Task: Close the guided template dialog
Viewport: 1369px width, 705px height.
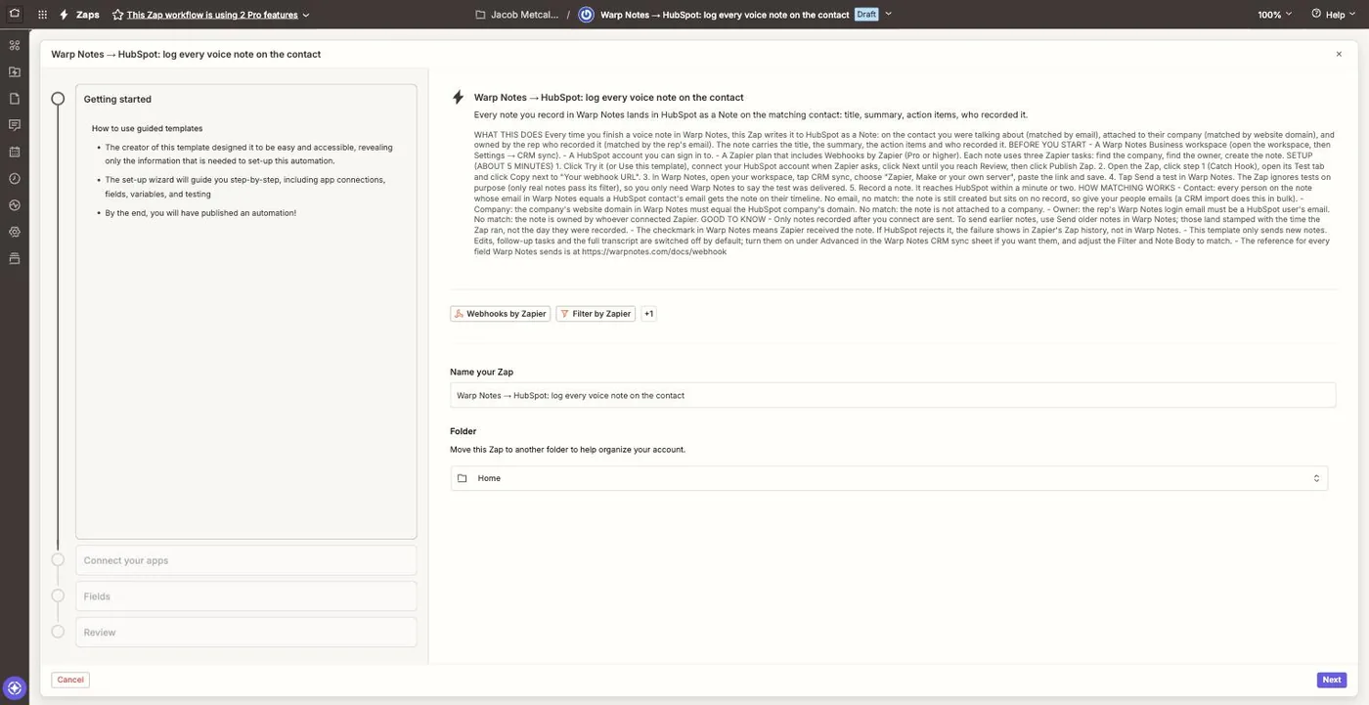Action: [x=1339, y=54]
